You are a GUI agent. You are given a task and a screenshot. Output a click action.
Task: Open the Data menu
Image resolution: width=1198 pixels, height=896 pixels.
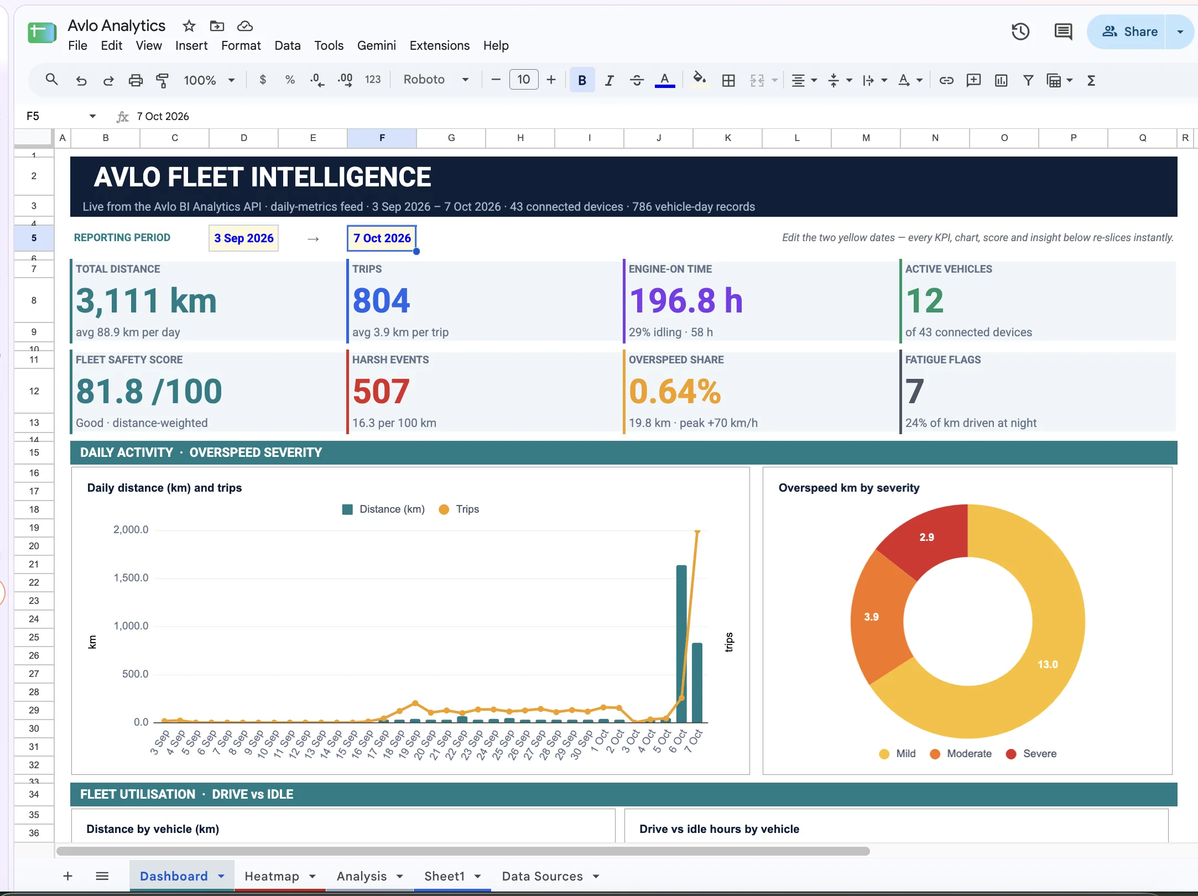[288, 45]
